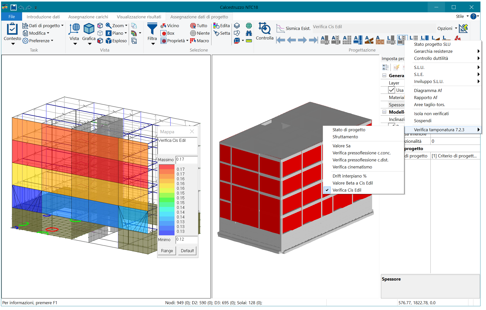Click the Setta brush icon

coord(216,33)
